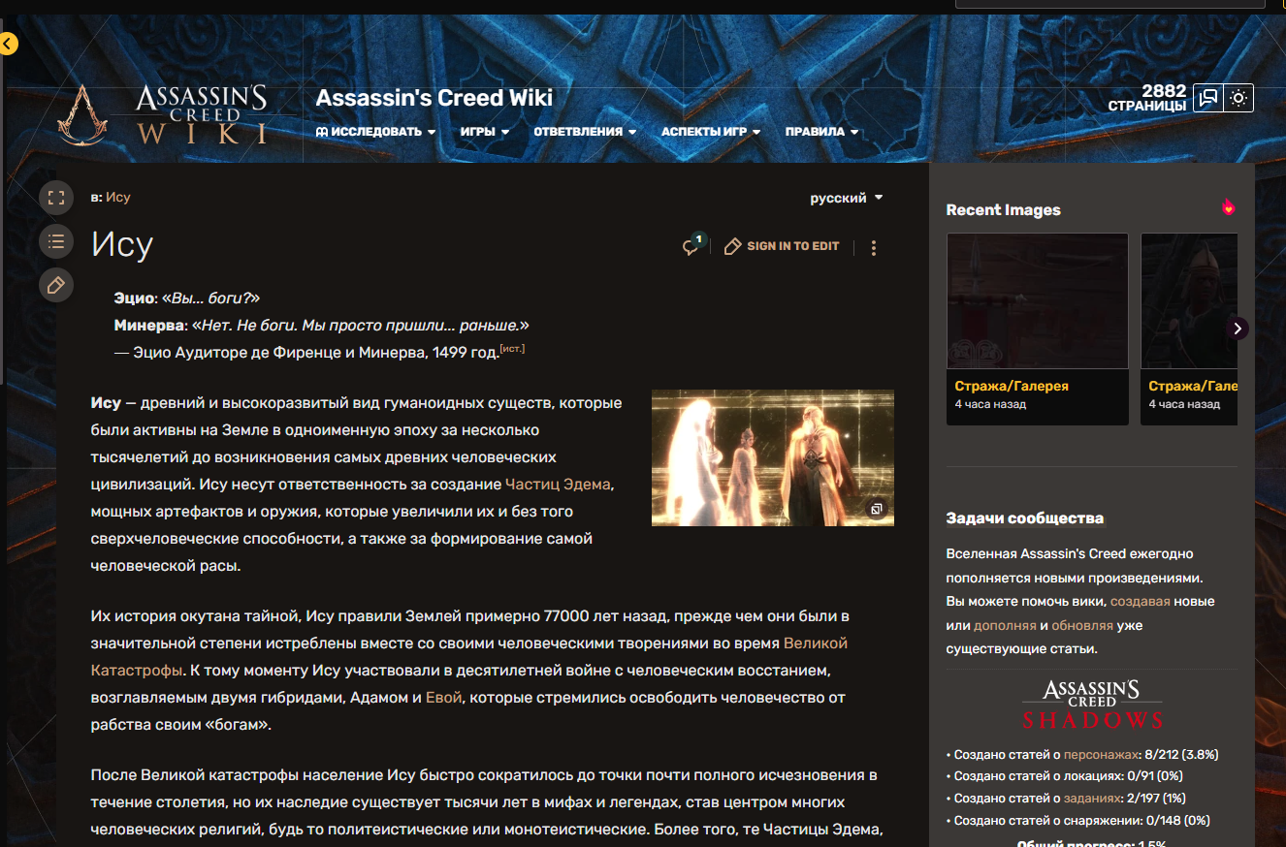Open the ОТВЕТВЛЕНИЯ navigation menu
Viewport: 1286px width, 847px height.
(x=585, y=132)
